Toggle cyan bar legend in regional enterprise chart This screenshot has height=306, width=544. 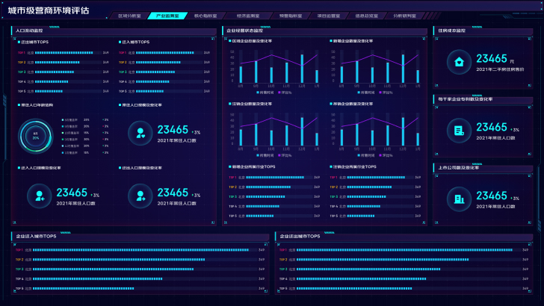[265, 93]
